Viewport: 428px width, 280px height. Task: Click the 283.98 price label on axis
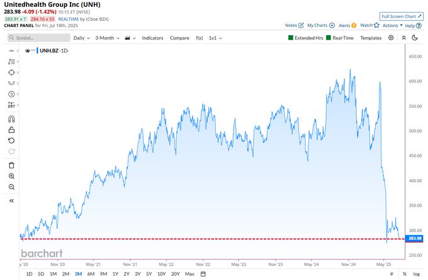[x=415, y=239]
